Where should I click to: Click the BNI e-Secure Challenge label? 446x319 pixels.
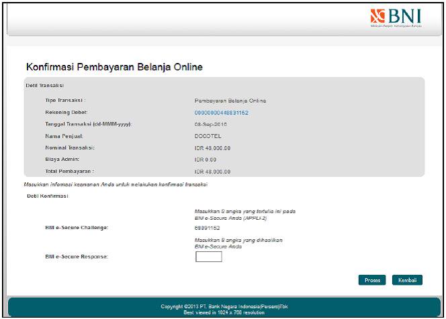77,229
